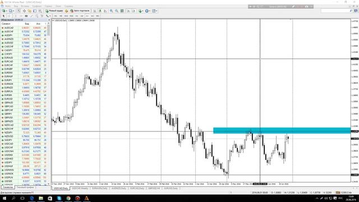
Task: Switch chart to bar chart mode
Action: [95, 11]
